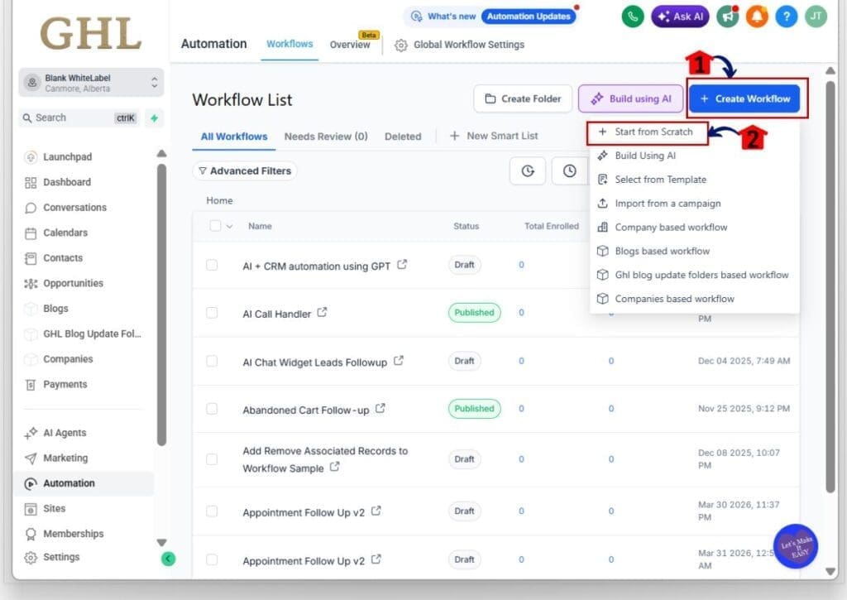Switch to the Needs Review tab
This screenshot has width=847, height=600.
(x=325, y=137)
